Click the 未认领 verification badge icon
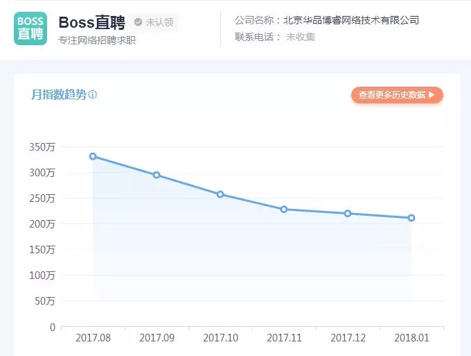The image size is (471, 356). coord(138,22)
